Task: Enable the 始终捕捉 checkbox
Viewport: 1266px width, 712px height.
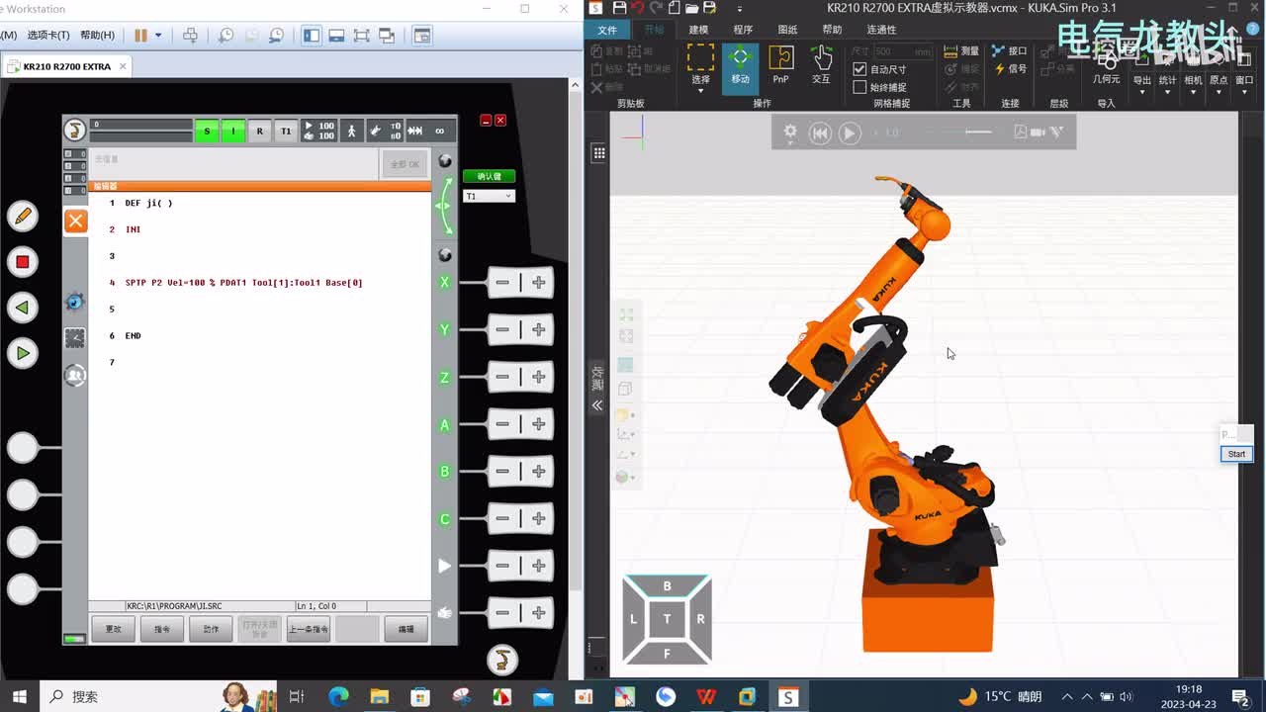Action: [x=859, y=87]
